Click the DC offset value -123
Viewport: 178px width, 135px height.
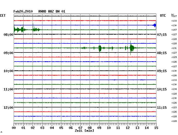(x=174, y=107)
